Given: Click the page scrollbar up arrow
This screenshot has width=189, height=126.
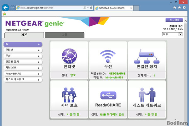Looking at the screenshot, I should coord(186,21).
